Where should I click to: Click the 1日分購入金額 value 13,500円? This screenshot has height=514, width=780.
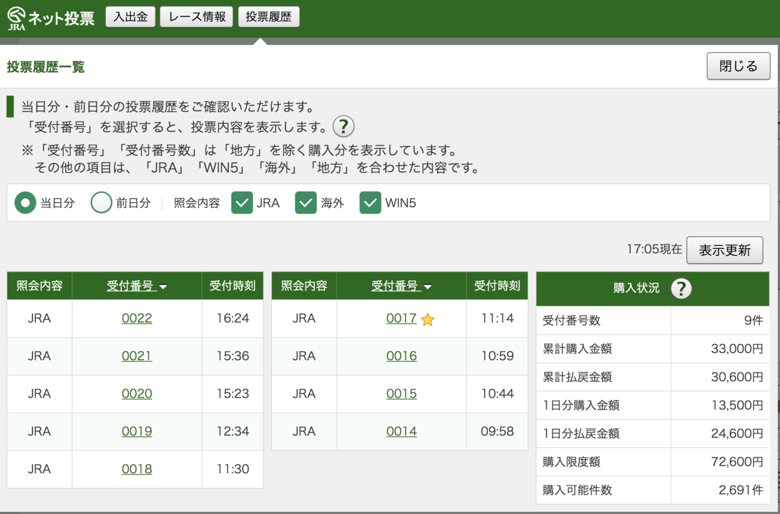click(737, 405)
